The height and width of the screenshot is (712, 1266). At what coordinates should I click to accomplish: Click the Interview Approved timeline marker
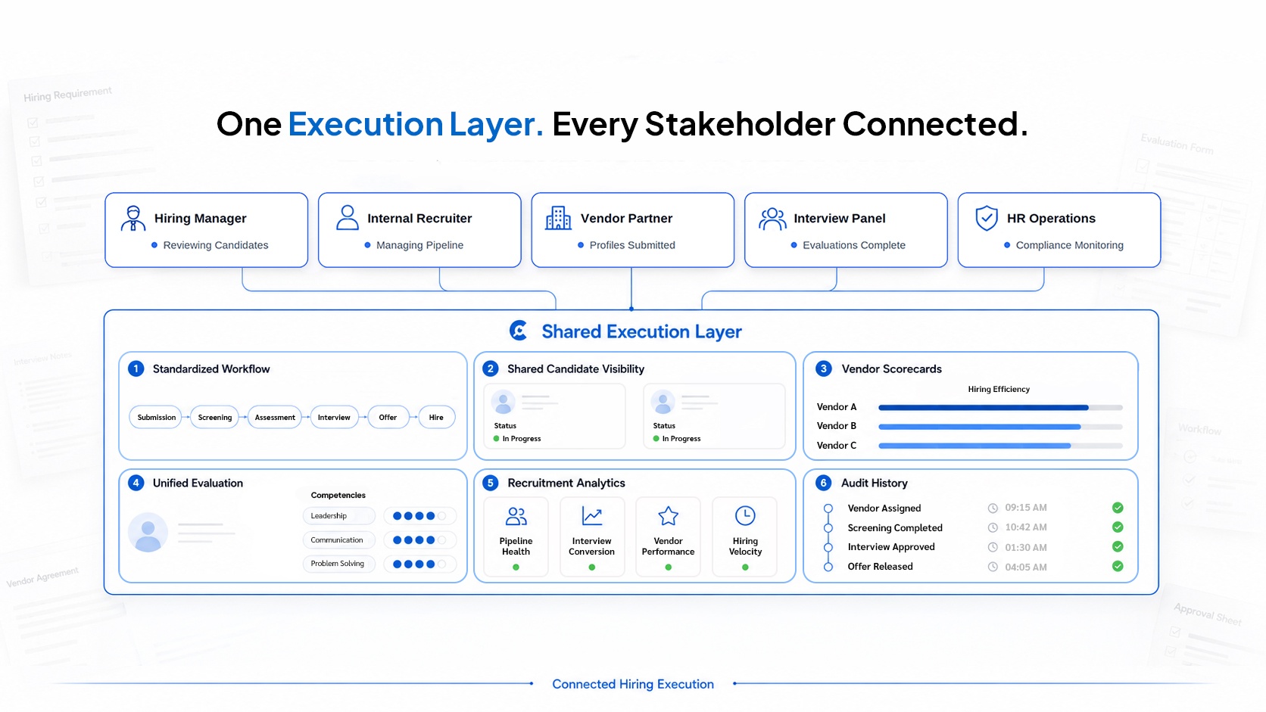828,547
